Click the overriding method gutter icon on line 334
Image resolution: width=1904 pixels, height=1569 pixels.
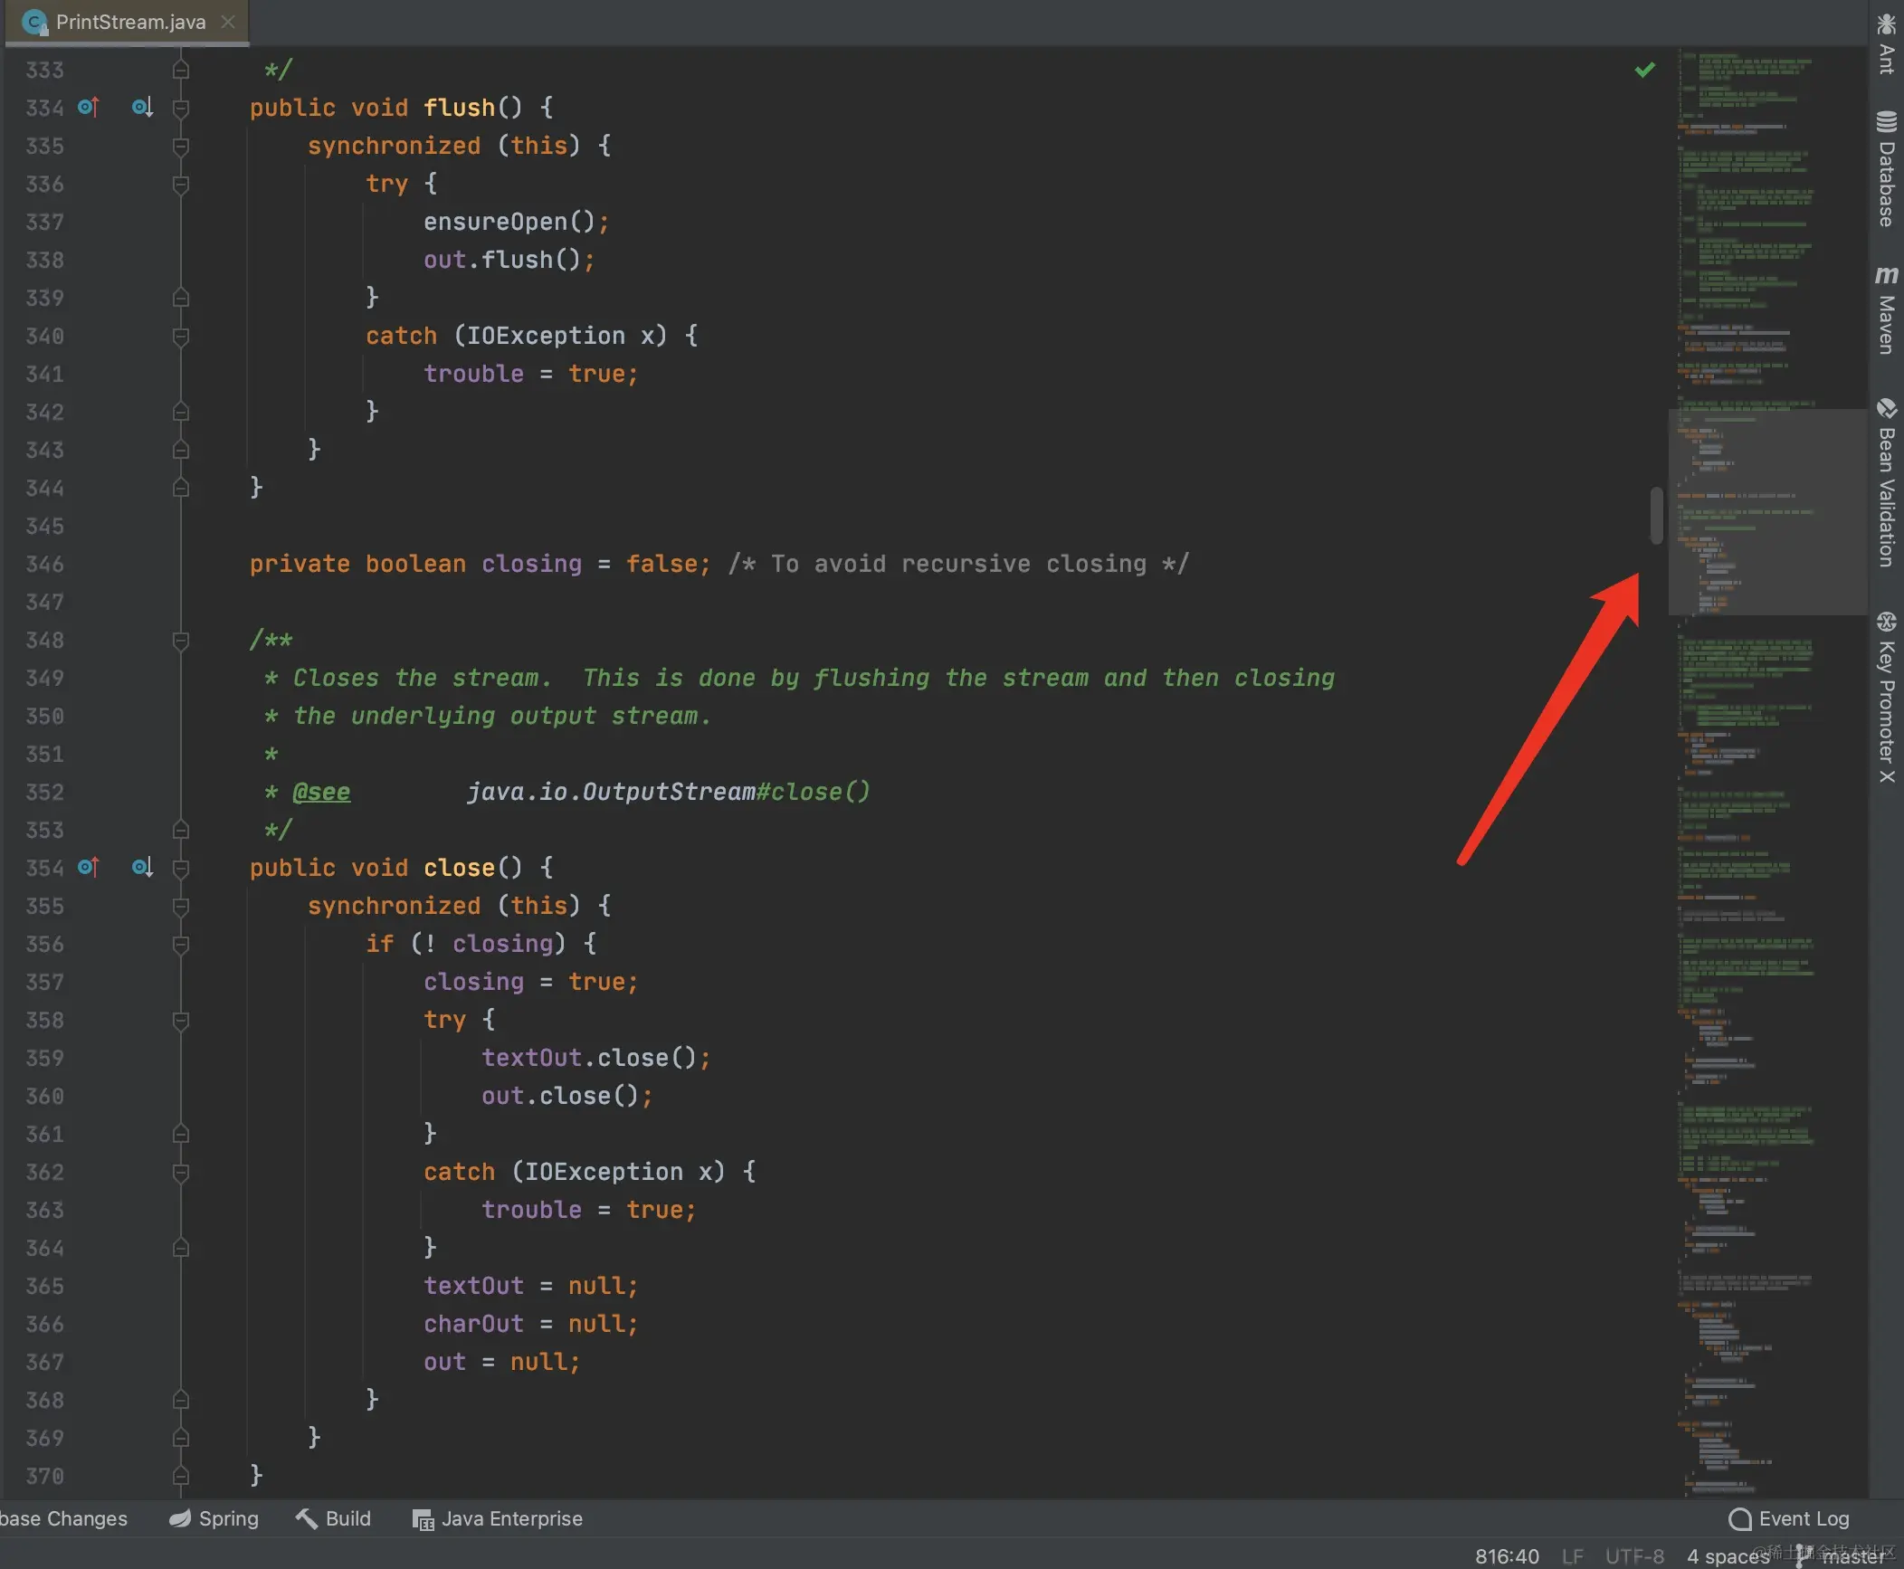tap(88, 107)
